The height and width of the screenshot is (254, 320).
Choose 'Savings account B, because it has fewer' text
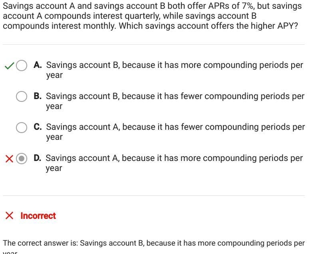[124, 96]
